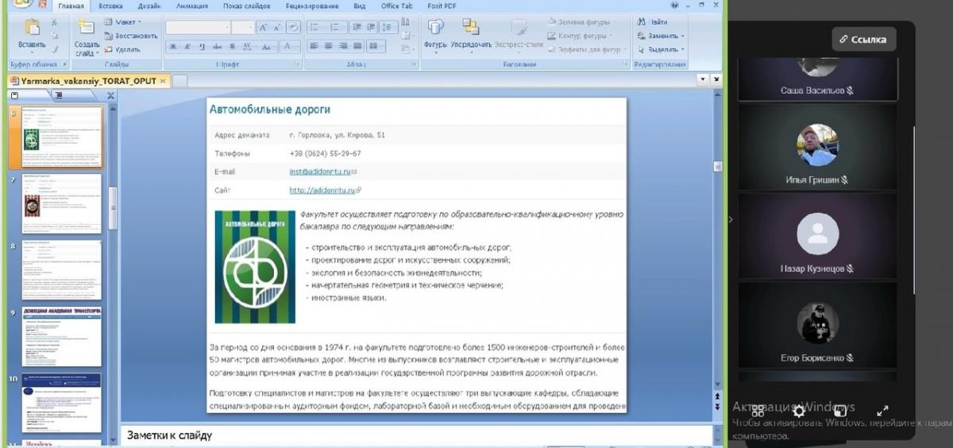Click the fullscreen arrows icon in call panel
Screen dimensions: 953x448
coord(882,411)
